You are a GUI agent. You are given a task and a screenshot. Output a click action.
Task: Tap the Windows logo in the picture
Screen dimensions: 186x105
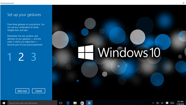(x=86, y=52)
